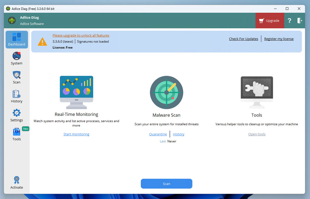Open Settings gear icon in sidebar

click(x=17, y=113)
